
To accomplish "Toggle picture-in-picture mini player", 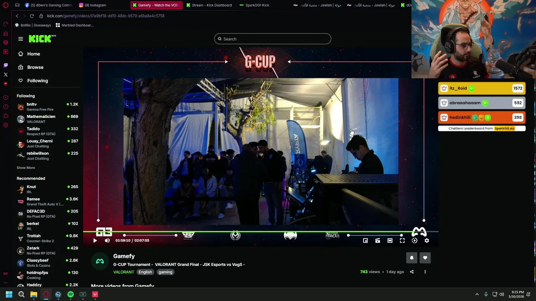I will point(366,240).
